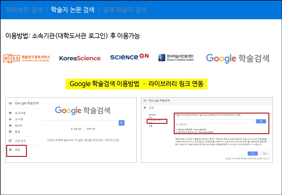
Task: Click the blue search button on Scholar home
Action: click(x=121, y=123)
